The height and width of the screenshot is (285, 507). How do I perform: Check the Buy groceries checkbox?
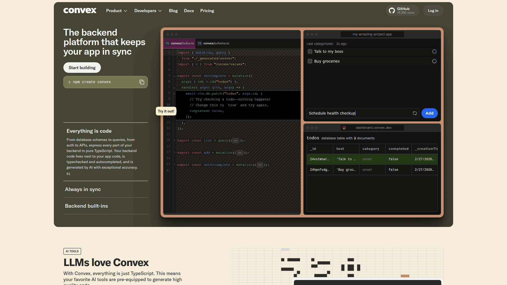[310, 61]
